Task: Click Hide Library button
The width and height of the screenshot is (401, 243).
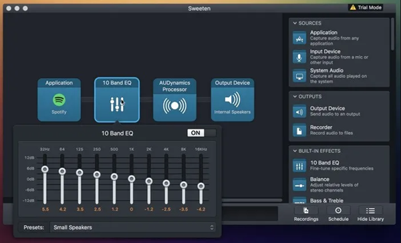Action: coord(370,214)
